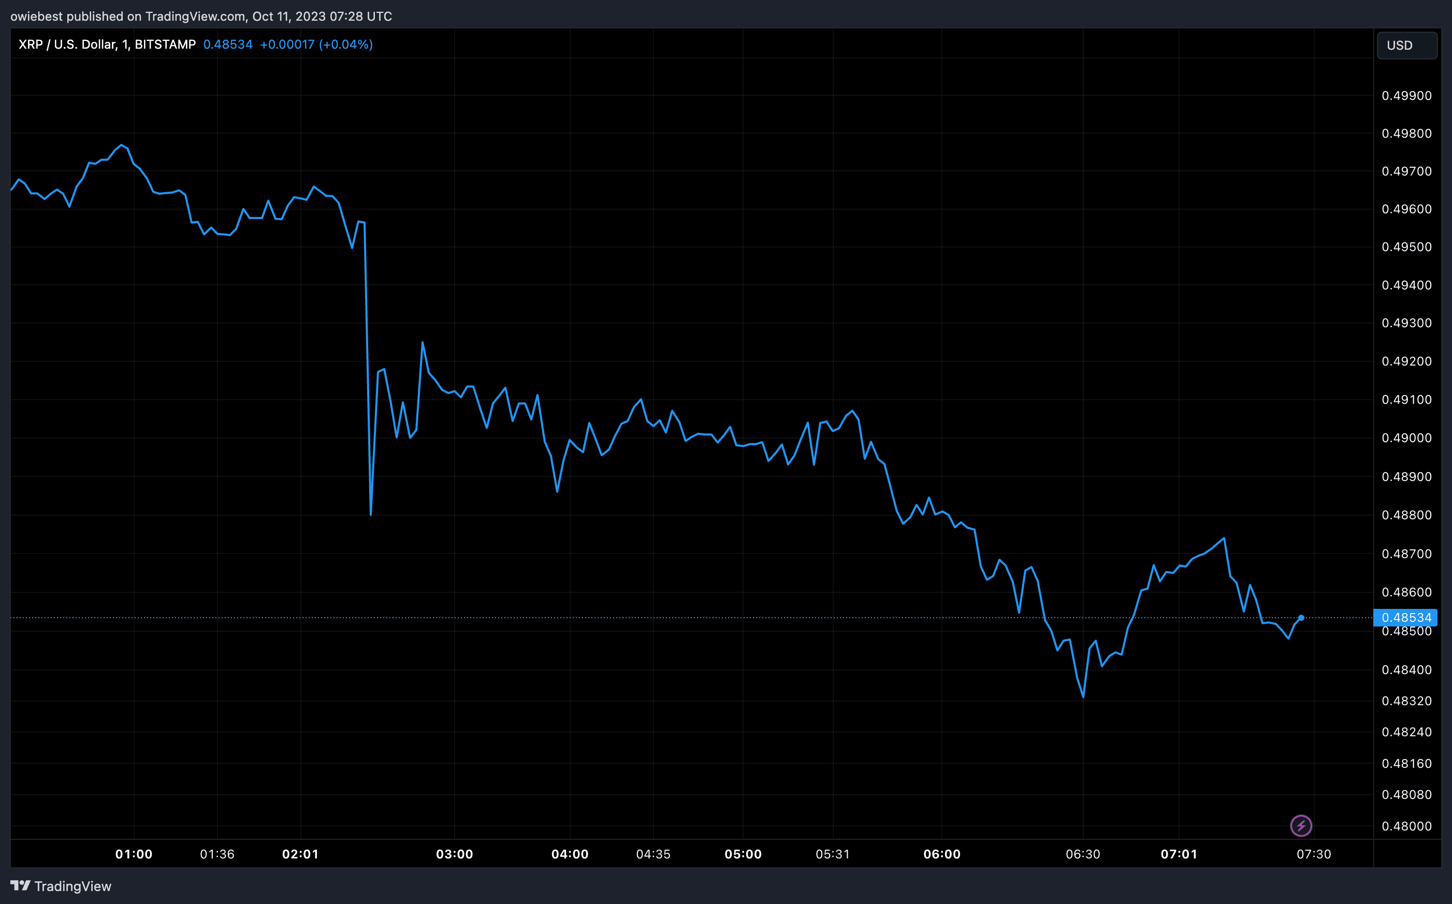The image size is (1452, 904).
Task: Click the 04:35 time axis label
Action: pos(653,854)
